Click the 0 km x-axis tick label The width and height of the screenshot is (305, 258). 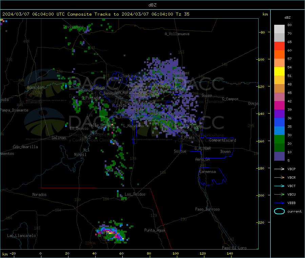(x=40, y=253)
